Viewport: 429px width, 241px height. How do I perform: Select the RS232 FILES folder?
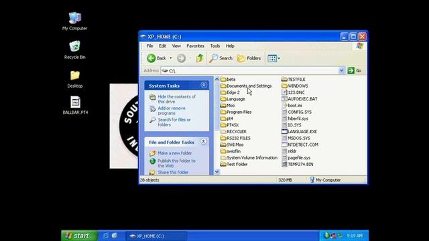235,139
